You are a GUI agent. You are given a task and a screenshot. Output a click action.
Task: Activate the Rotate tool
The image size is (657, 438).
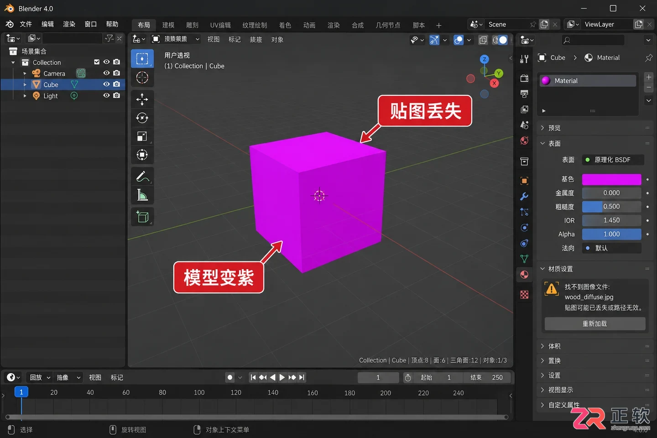(x=142, y=118)
